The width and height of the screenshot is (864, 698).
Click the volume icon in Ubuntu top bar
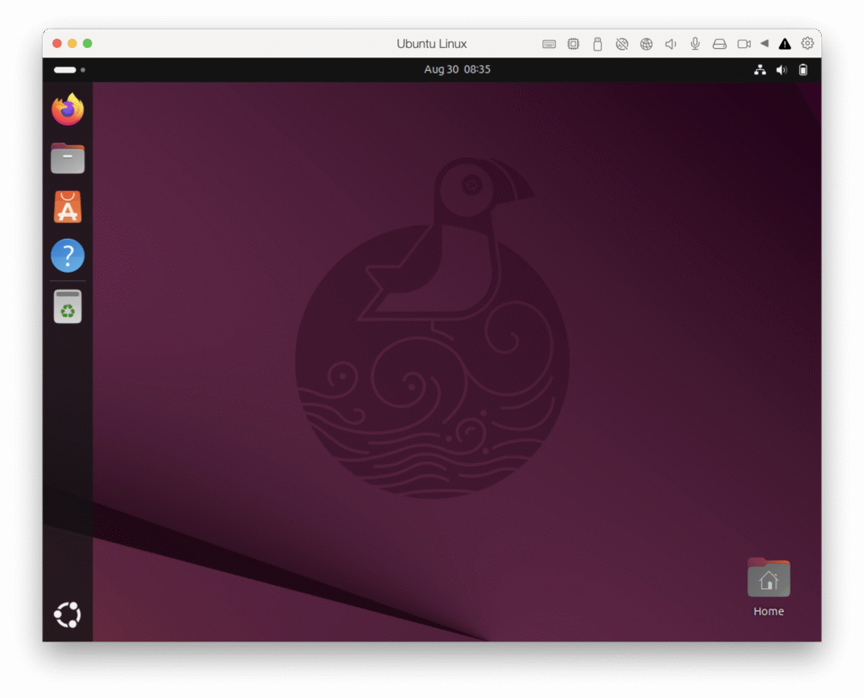[781, 69]
